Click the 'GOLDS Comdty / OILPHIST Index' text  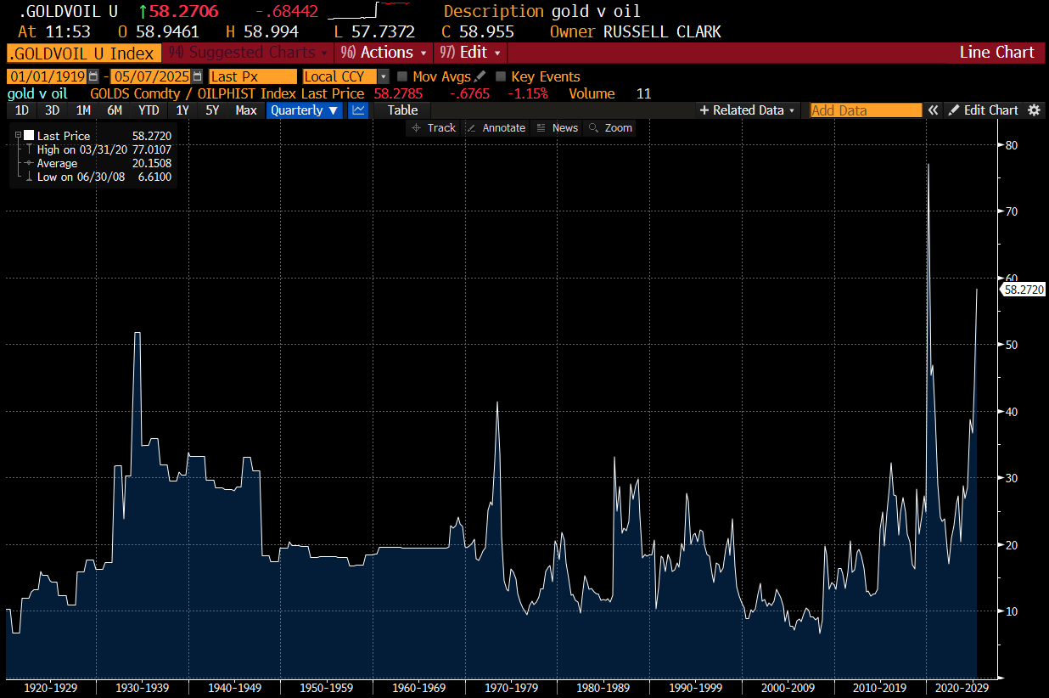(194, 93)
